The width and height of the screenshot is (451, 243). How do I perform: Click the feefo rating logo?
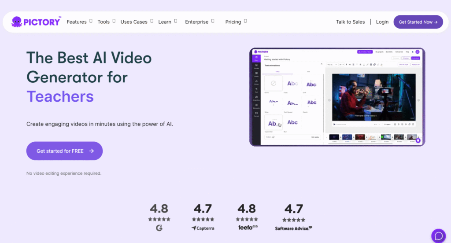[x=247, y=228]
